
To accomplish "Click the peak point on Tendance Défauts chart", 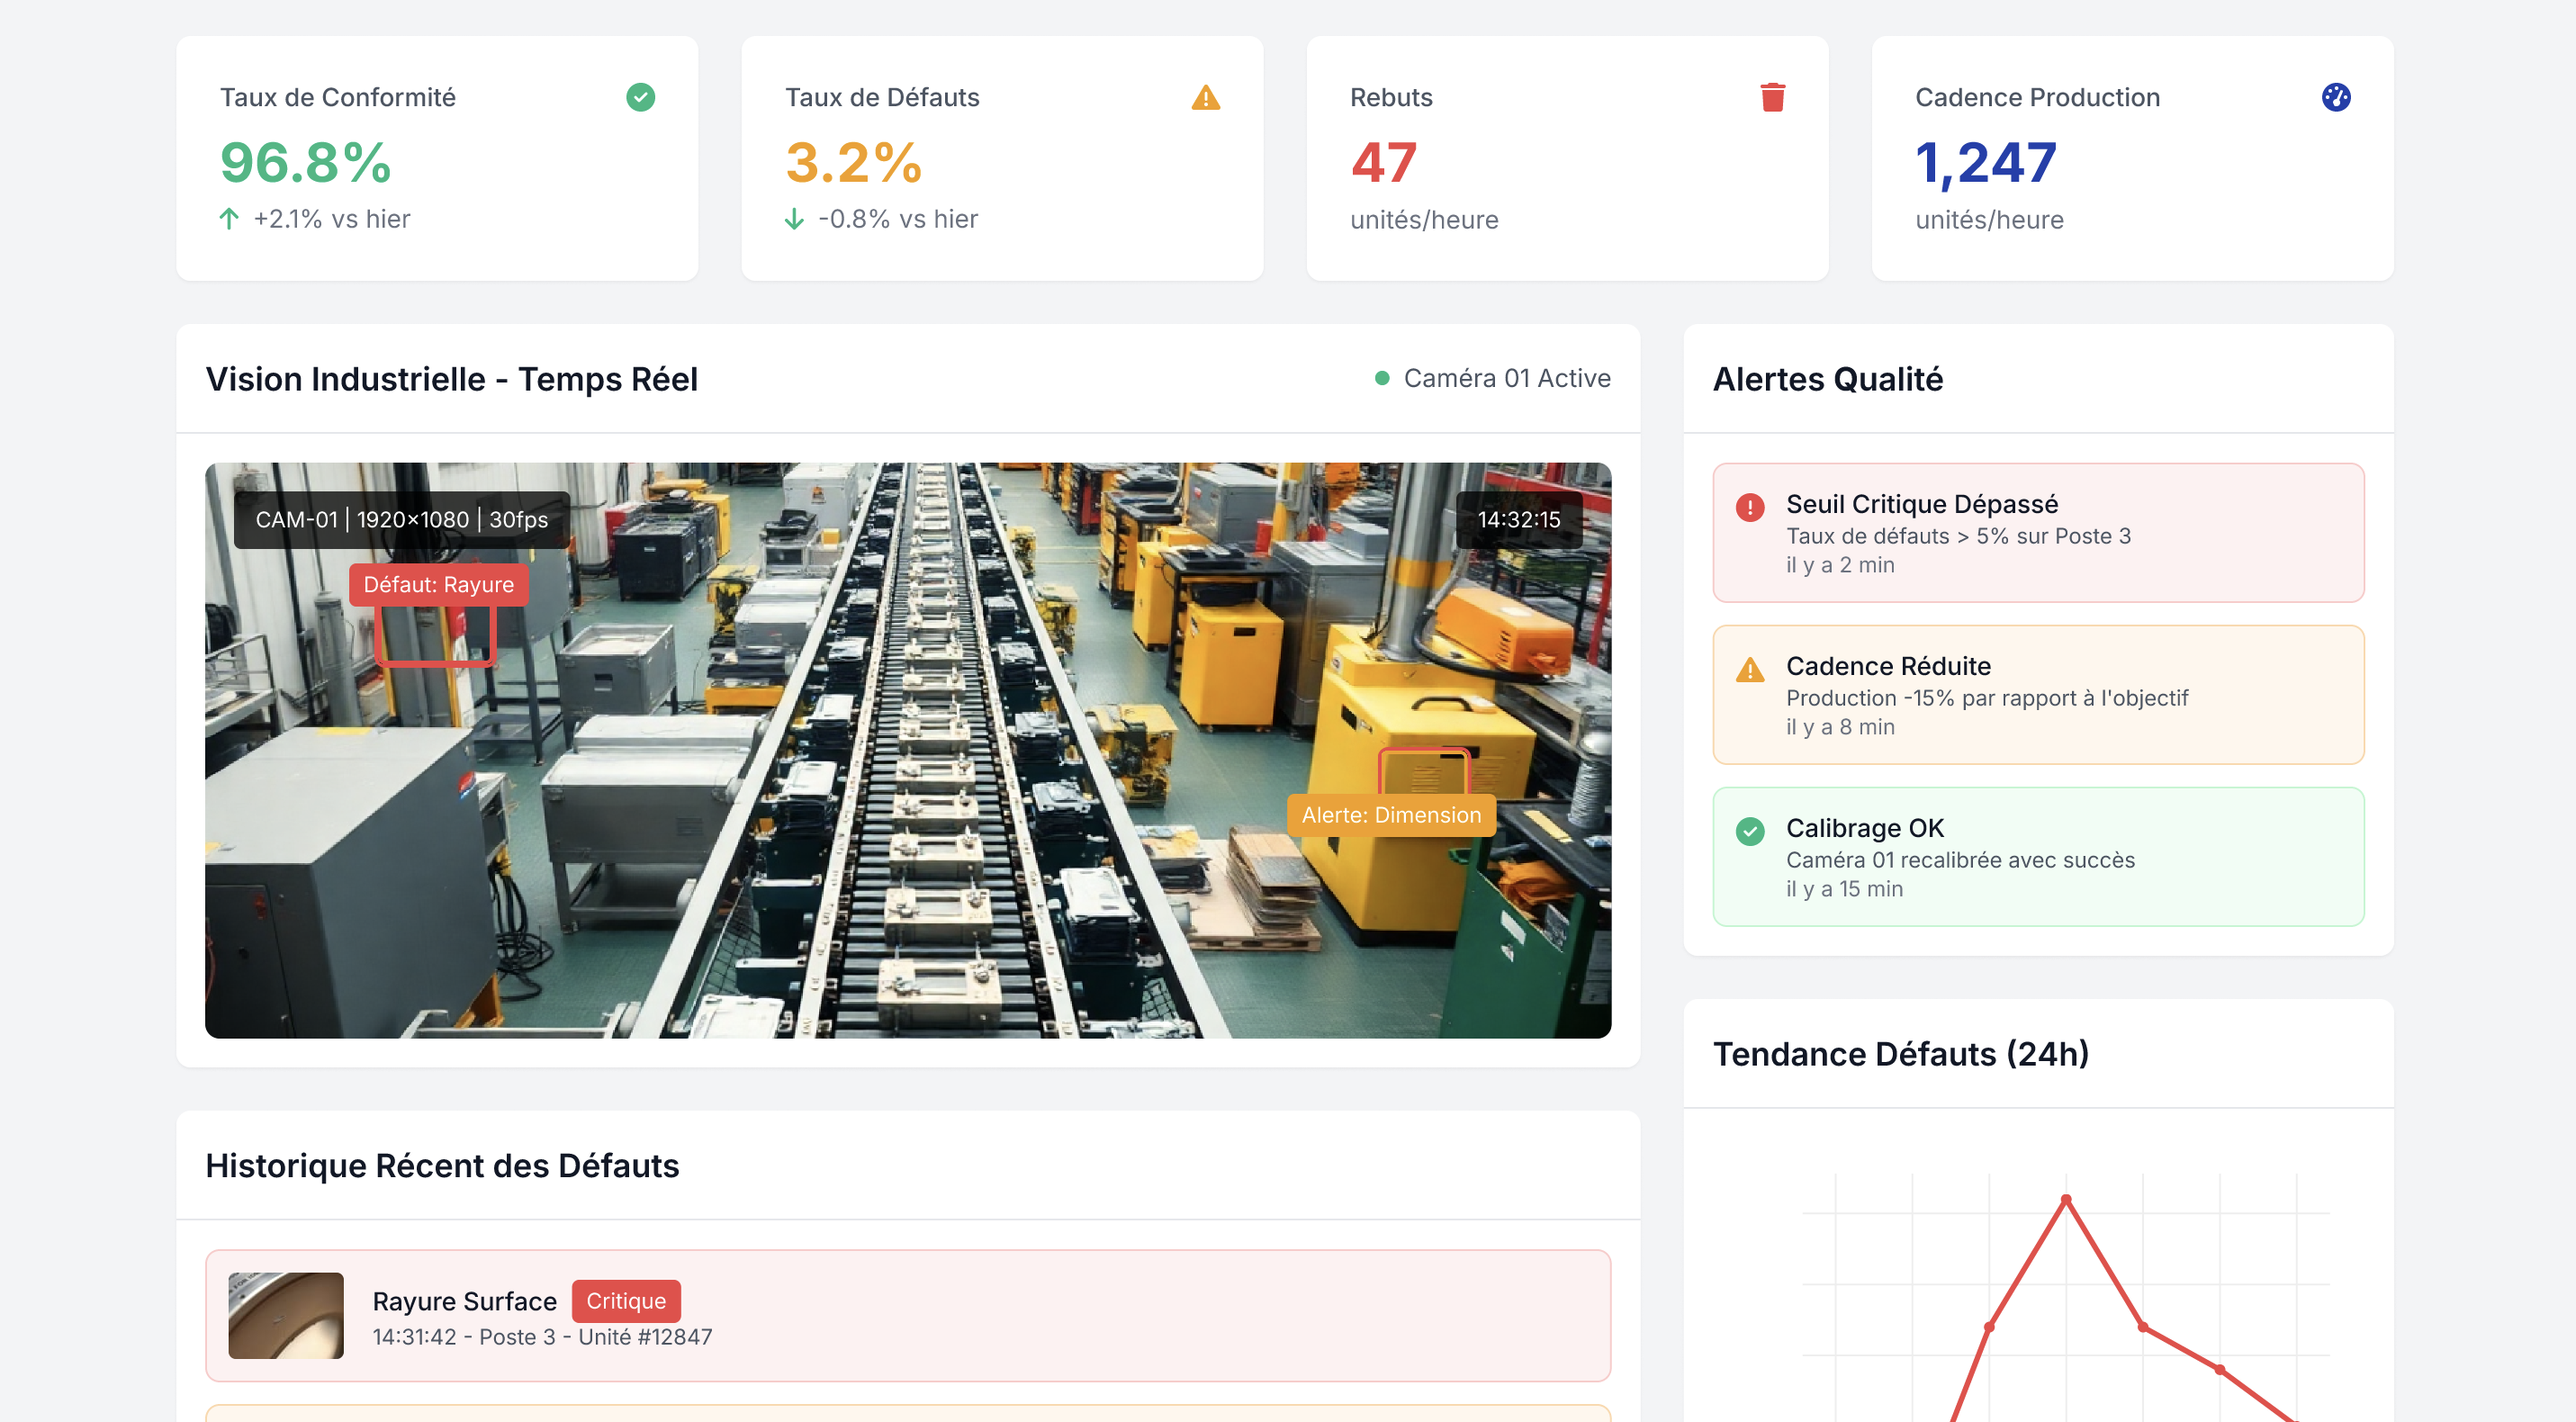I will pos(2065,1198).
